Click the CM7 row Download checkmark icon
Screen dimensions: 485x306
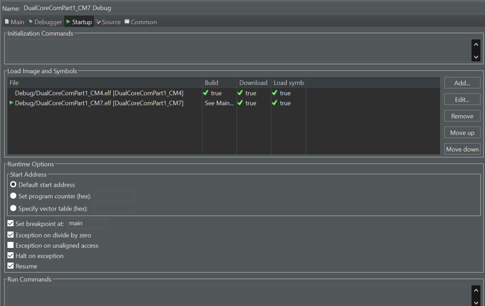click(240, 103)
